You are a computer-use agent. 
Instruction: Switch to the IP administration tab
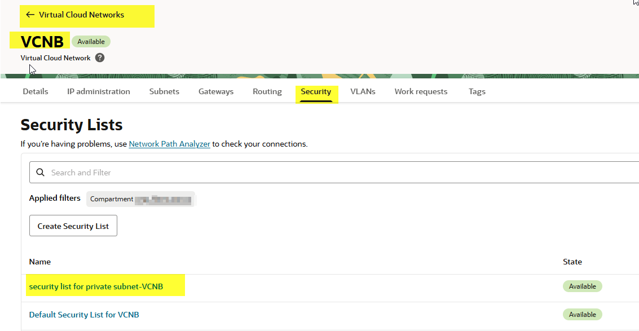pyautogui.click(x=98, y=91)
